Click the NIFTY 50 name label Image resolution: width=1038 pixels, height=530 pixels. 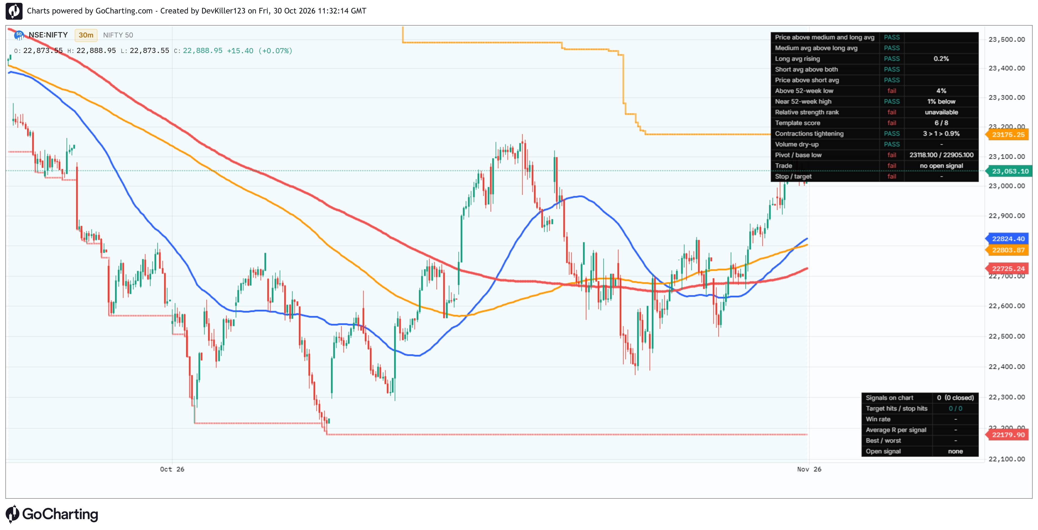point(118,35)
